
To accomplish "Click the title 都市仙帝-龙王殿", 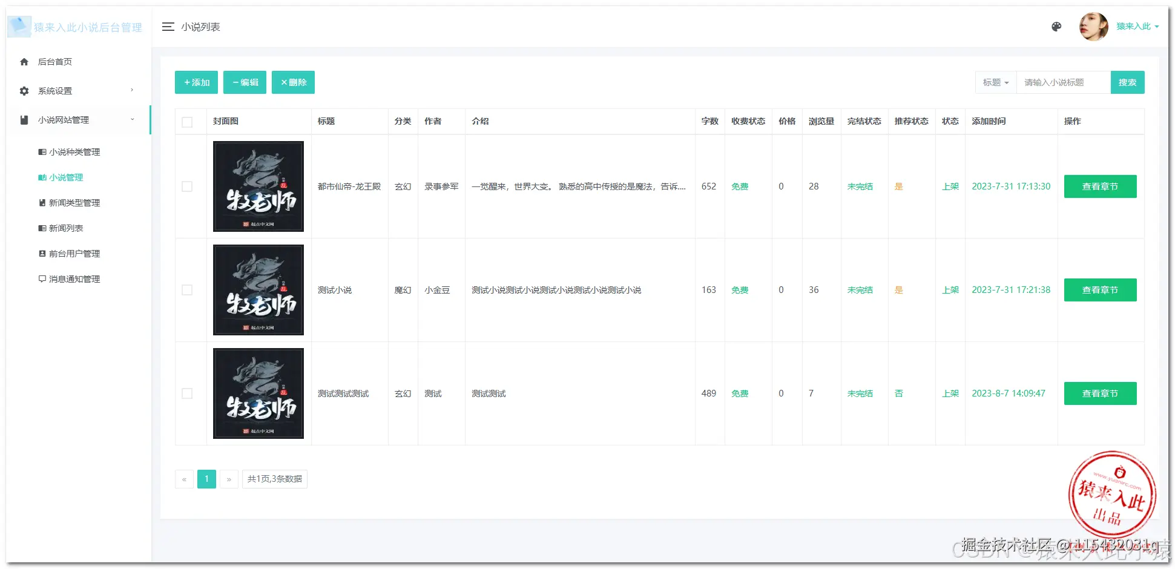I will tap(349, 186).
